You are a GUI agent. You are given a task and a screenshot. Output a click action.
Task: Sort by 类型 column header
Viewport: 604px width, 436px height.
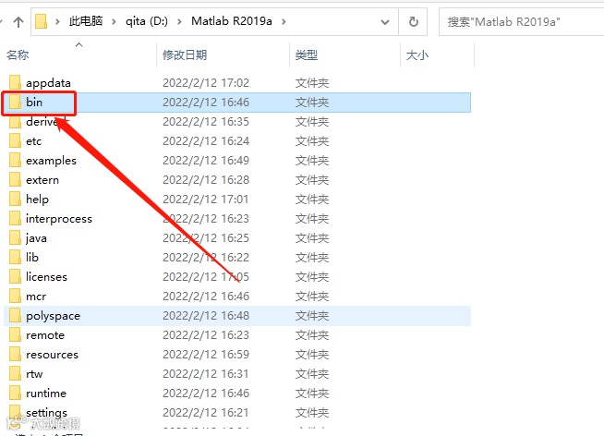[x=307, y=55]
